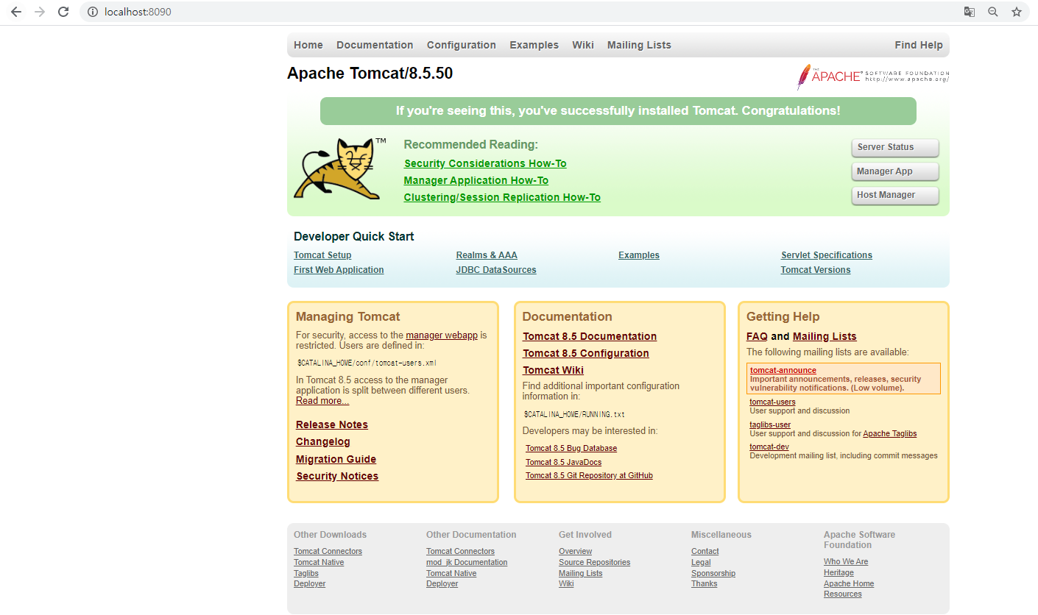View Servlet Specifications link
1038x615 pixels.
[x=827, y=255]
